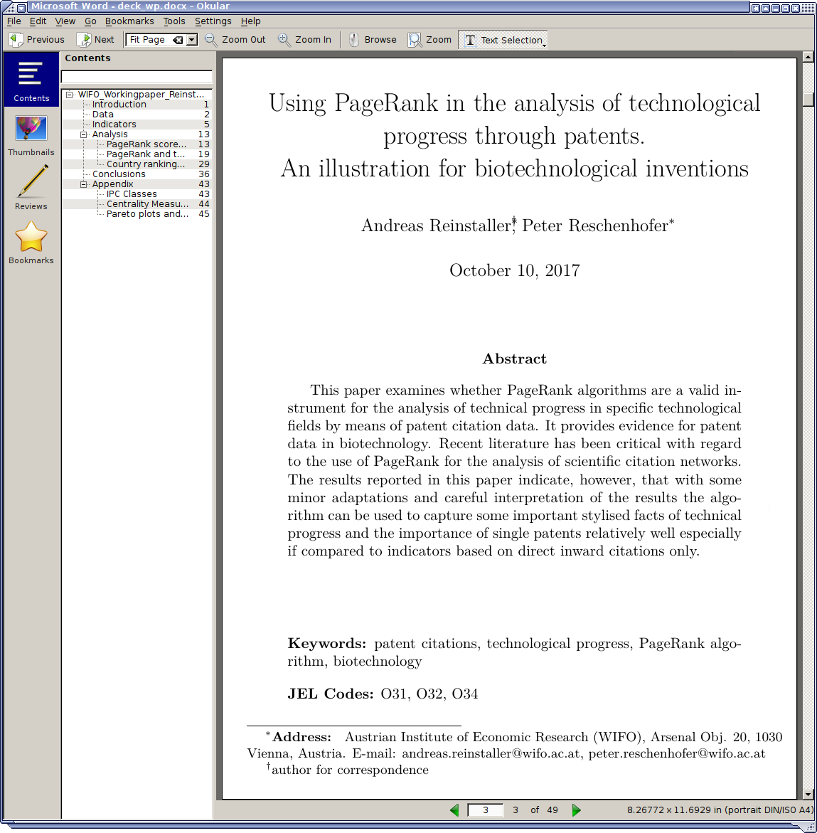This screenshot has width=817, height=833.
Task: Open the Settings menu
Action: pyautogui.click(x=213, y=21)
